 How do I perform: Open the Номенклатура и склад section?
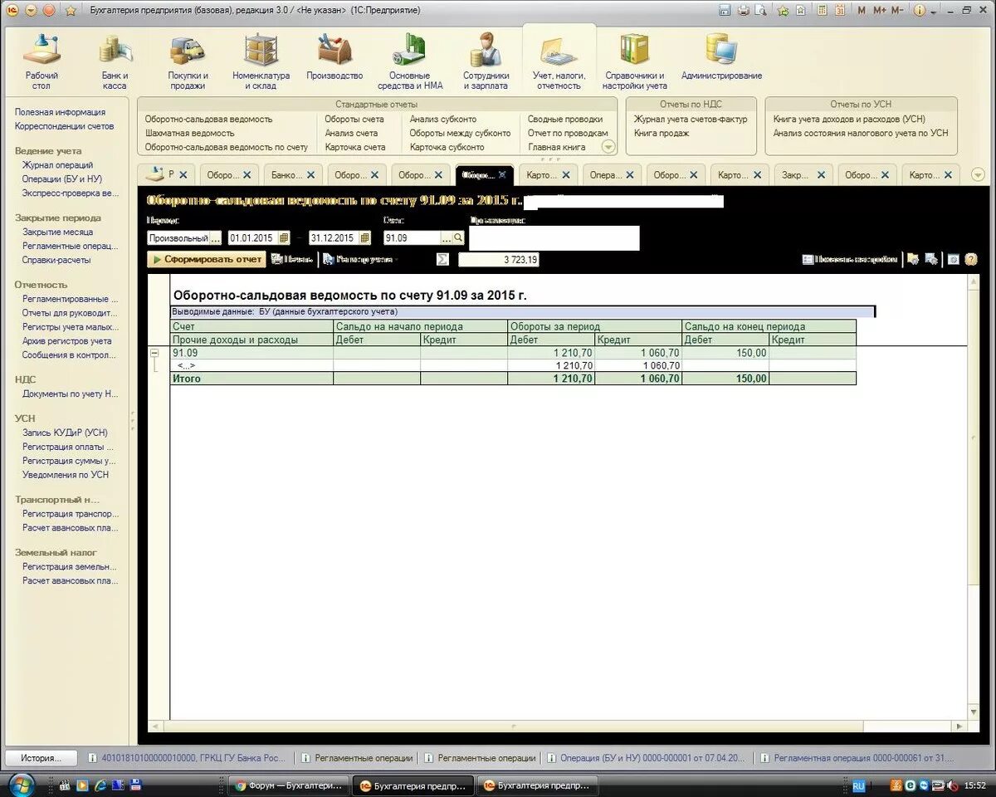(261, 61)
